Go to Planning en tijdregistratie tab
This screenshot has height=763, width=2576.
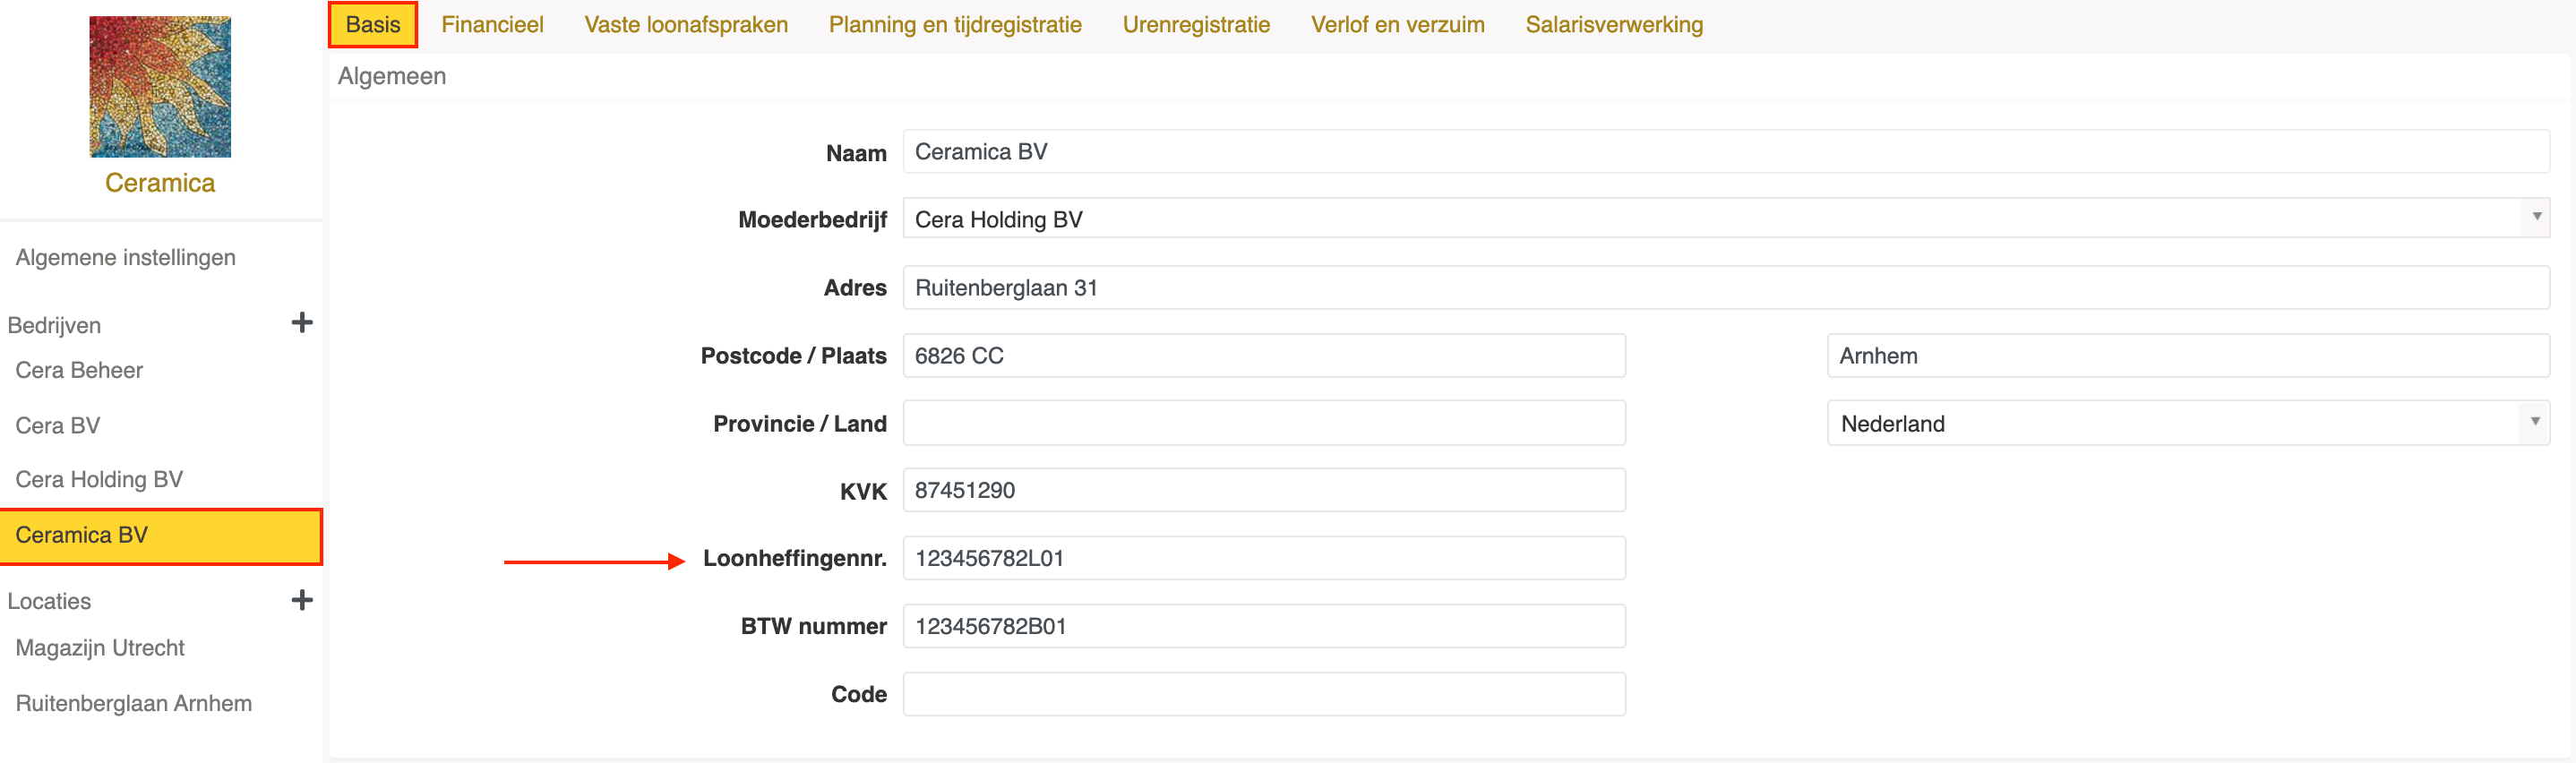(954, 24)
